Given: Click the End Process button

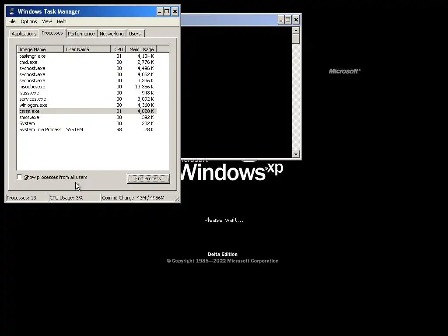Looking at the screenshot, I should [148, 178].
